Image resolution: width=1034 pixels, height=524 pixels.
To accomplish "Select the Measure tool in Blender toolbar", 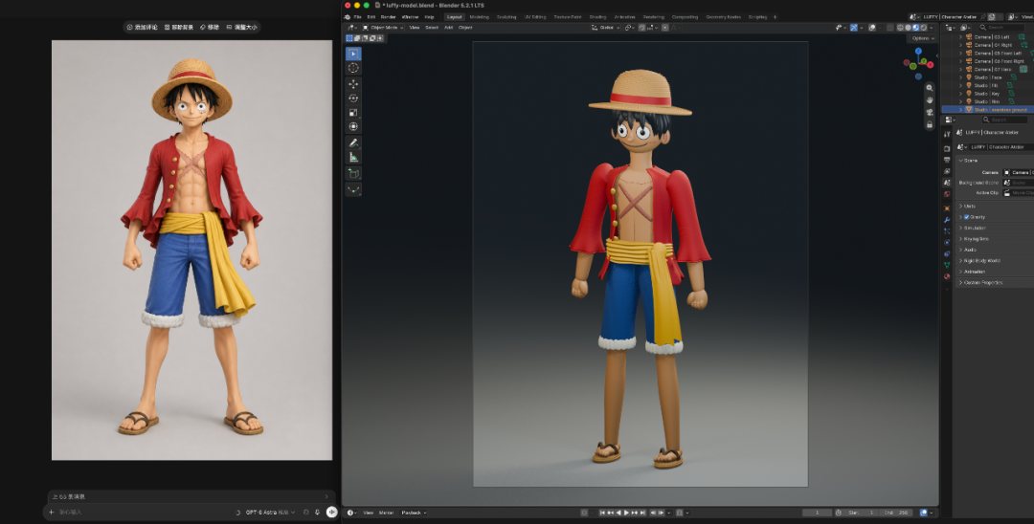I will pyautogui.click(x=353, y=157).
